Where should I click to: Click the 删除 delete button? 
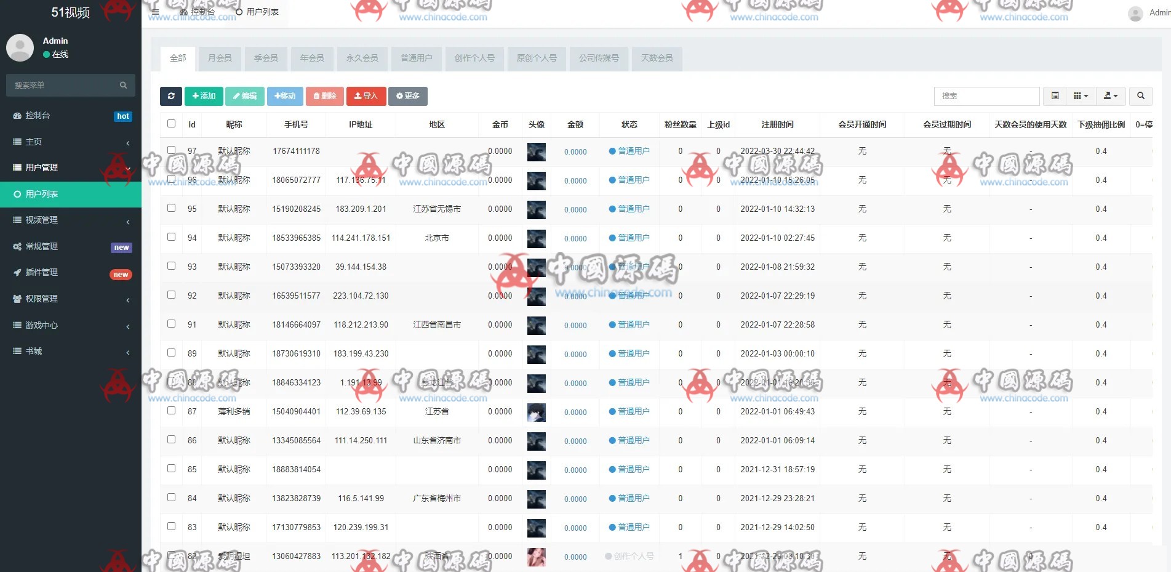pos(325,96)
